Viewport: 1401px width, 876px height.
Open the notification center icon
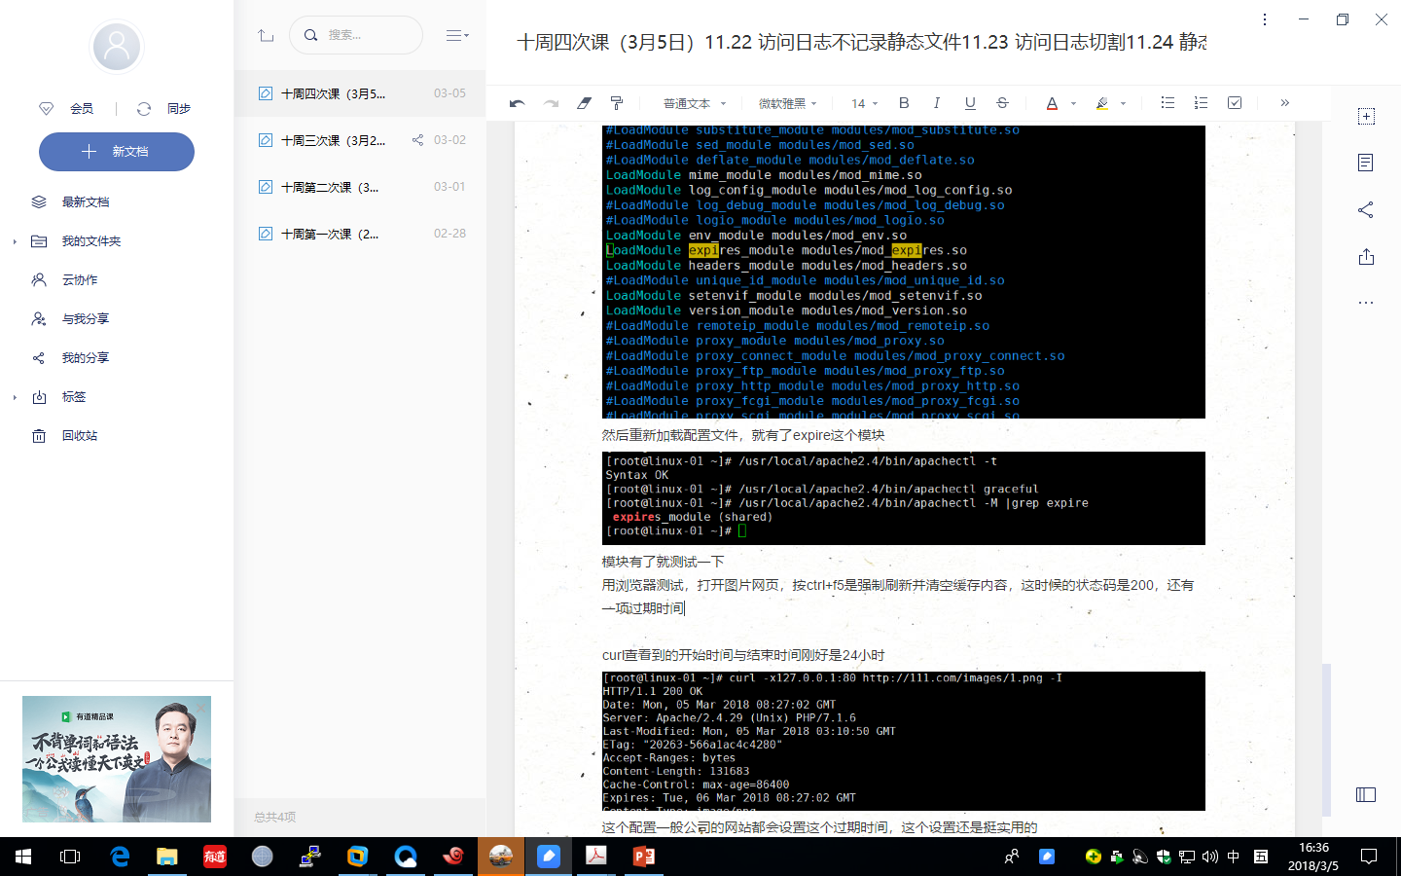tap(1369, 857)
